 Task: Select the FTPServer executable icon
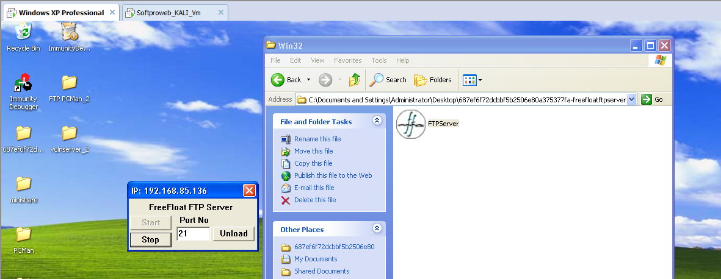click(x=411, y=124)
